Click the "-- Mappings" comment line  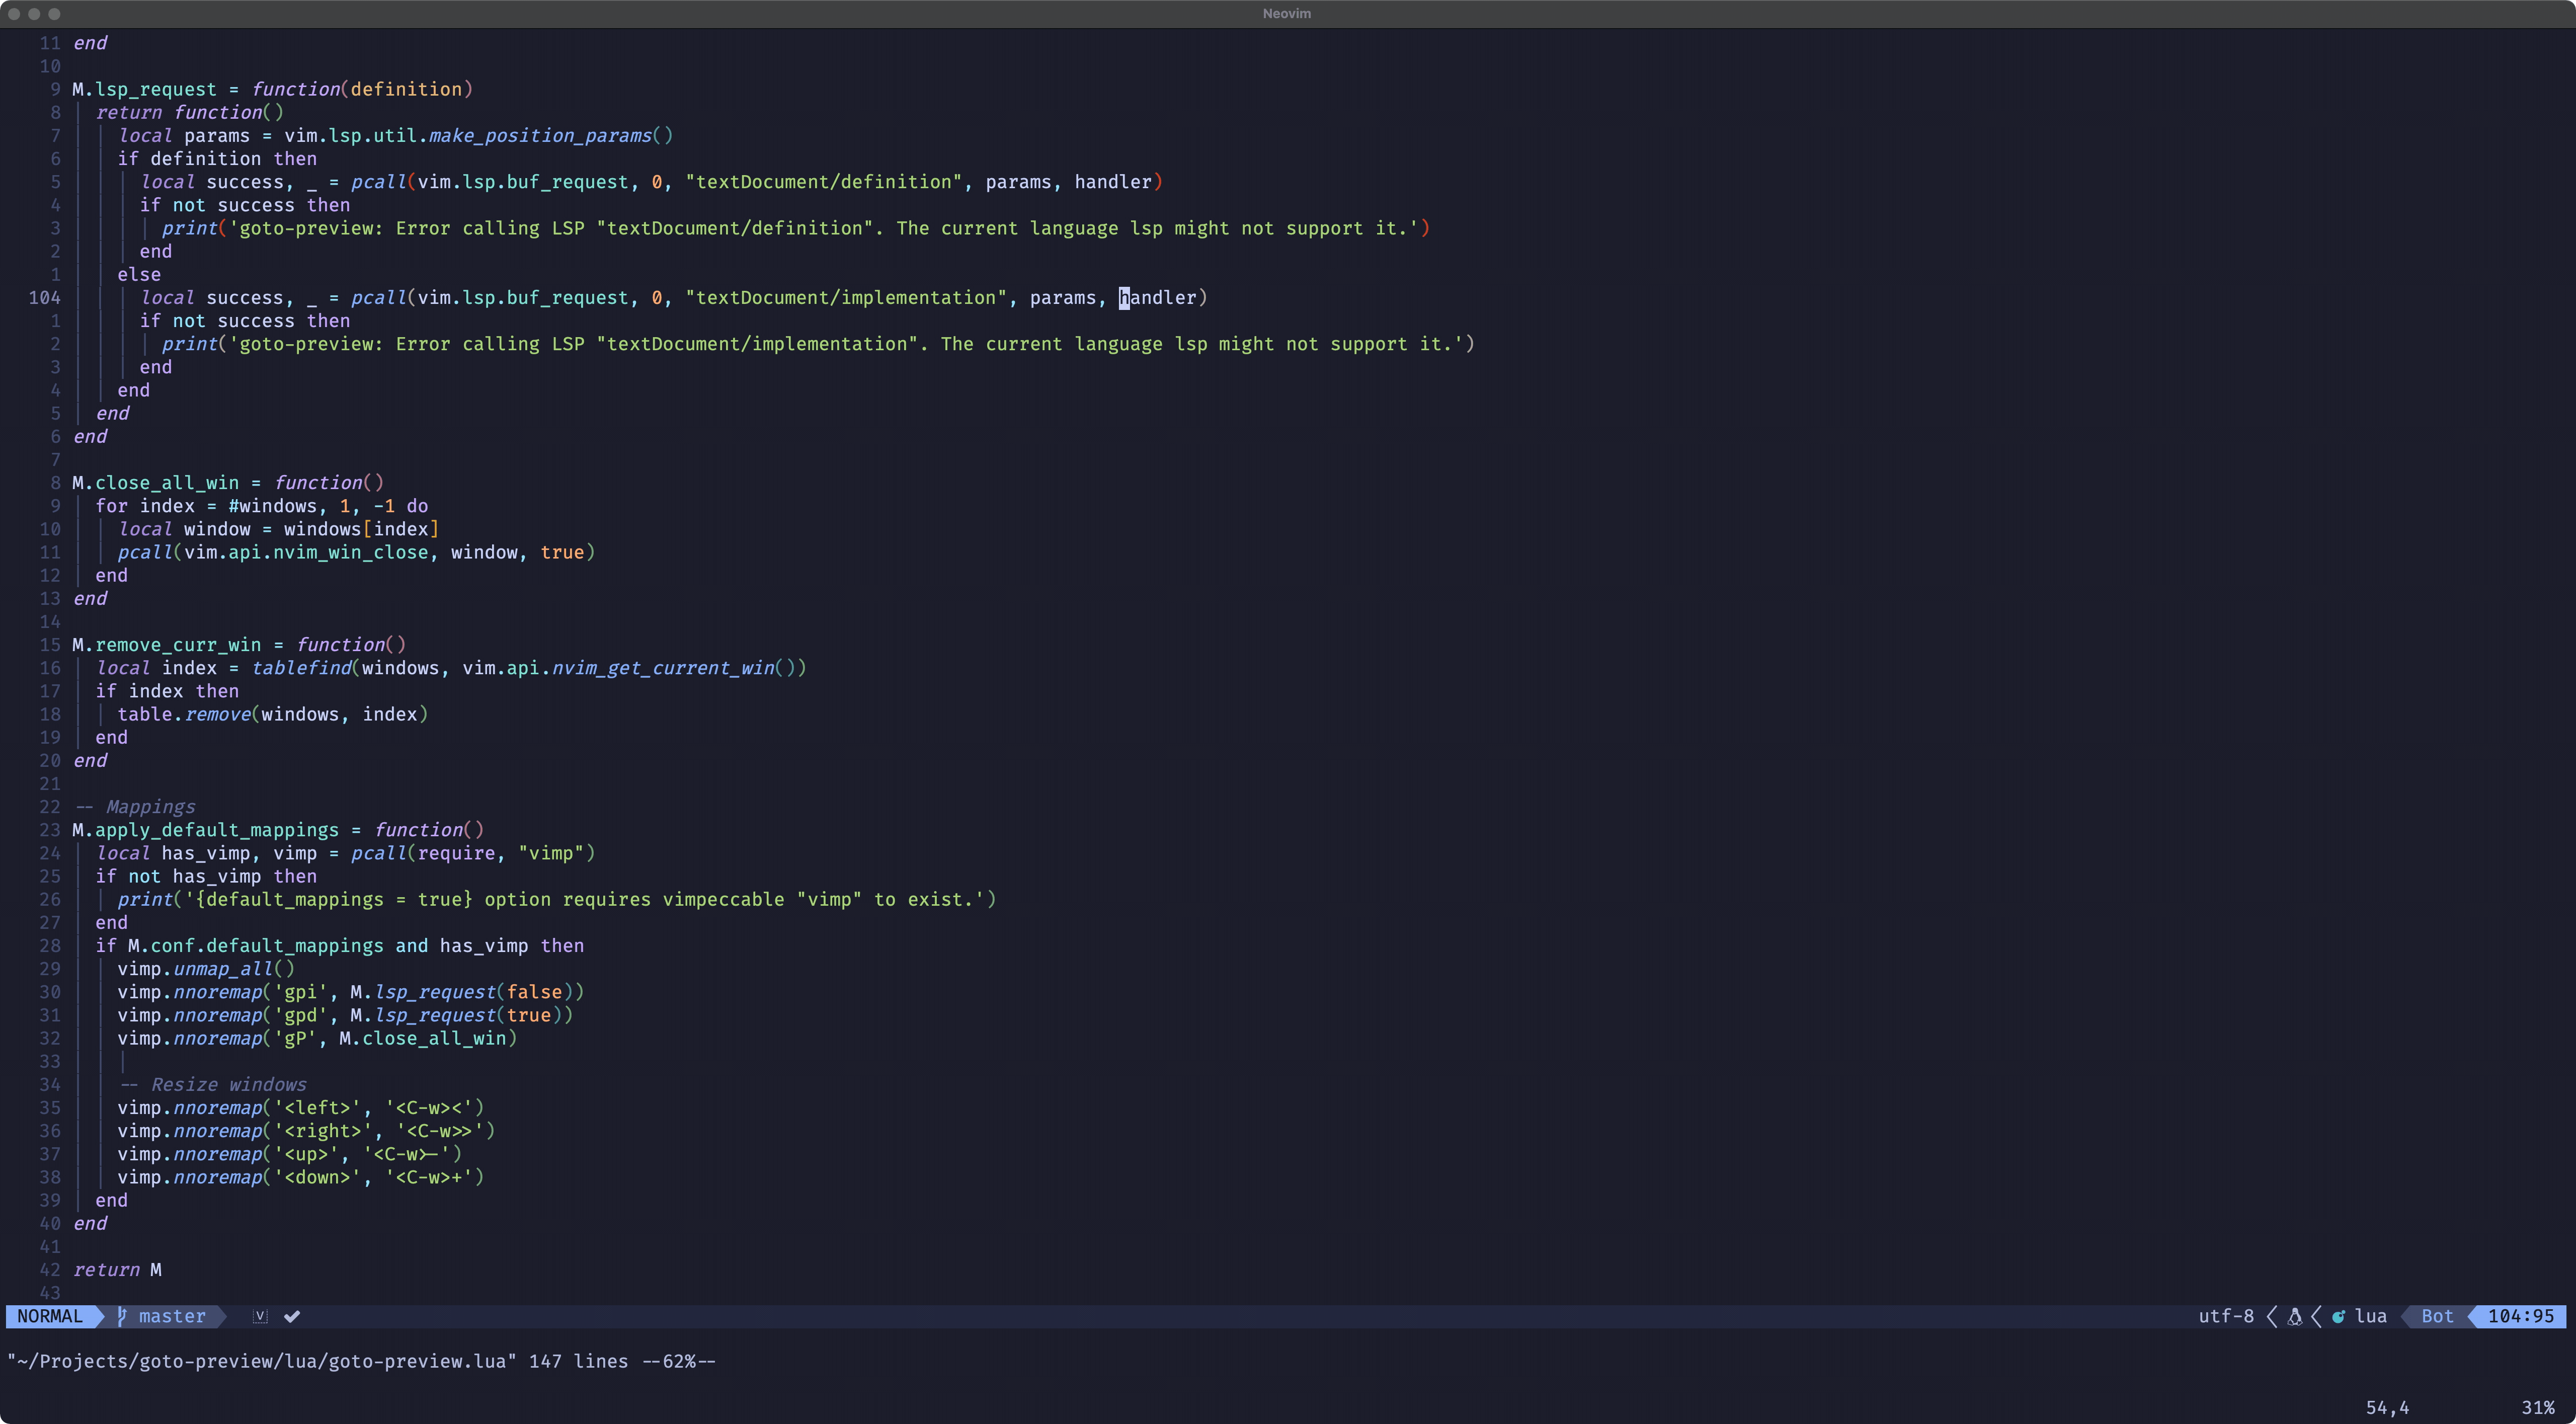136,807
